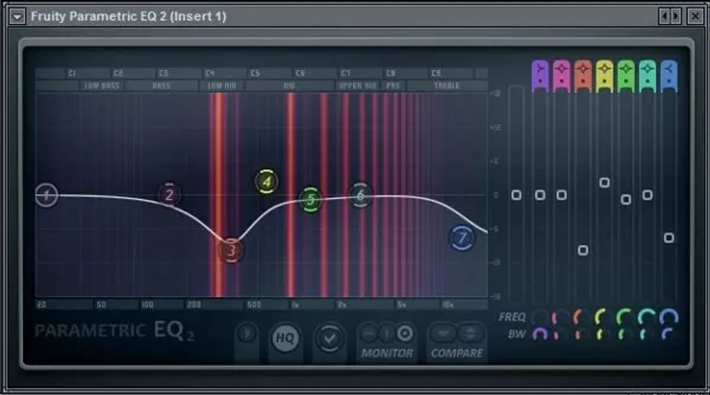The height and width of the screenshot is (395, 710).
Task: Click the purple band 1 bandwidth knob
Action: coord(540,334)
